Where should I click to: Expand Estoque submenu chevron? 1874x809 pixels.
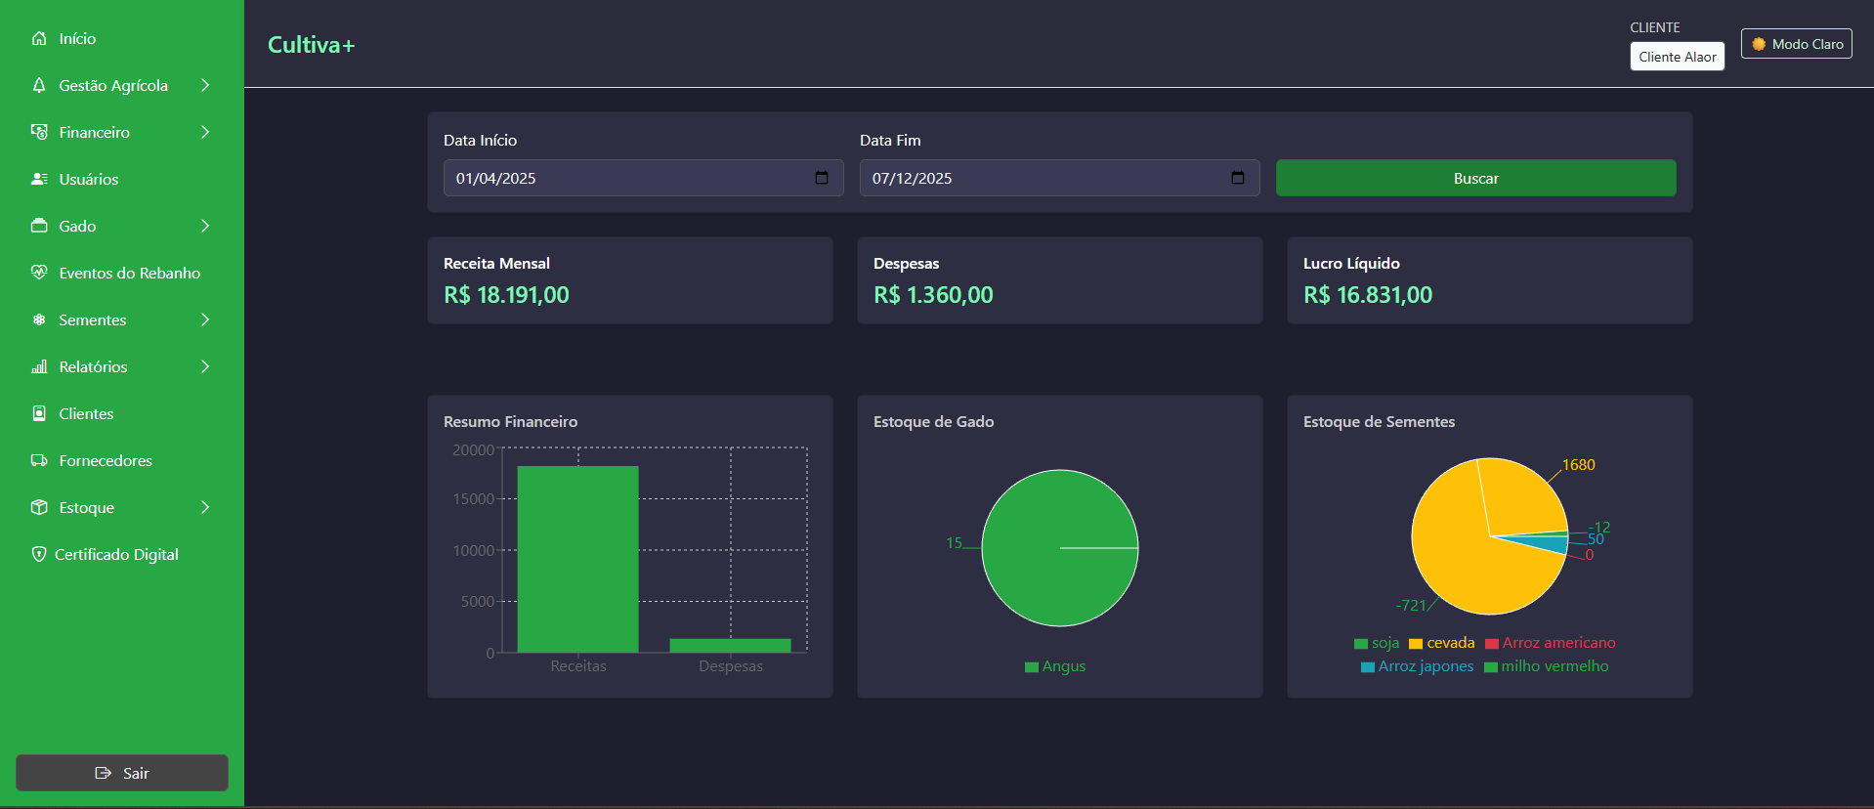pyautogui.click(x=205, y=507)
